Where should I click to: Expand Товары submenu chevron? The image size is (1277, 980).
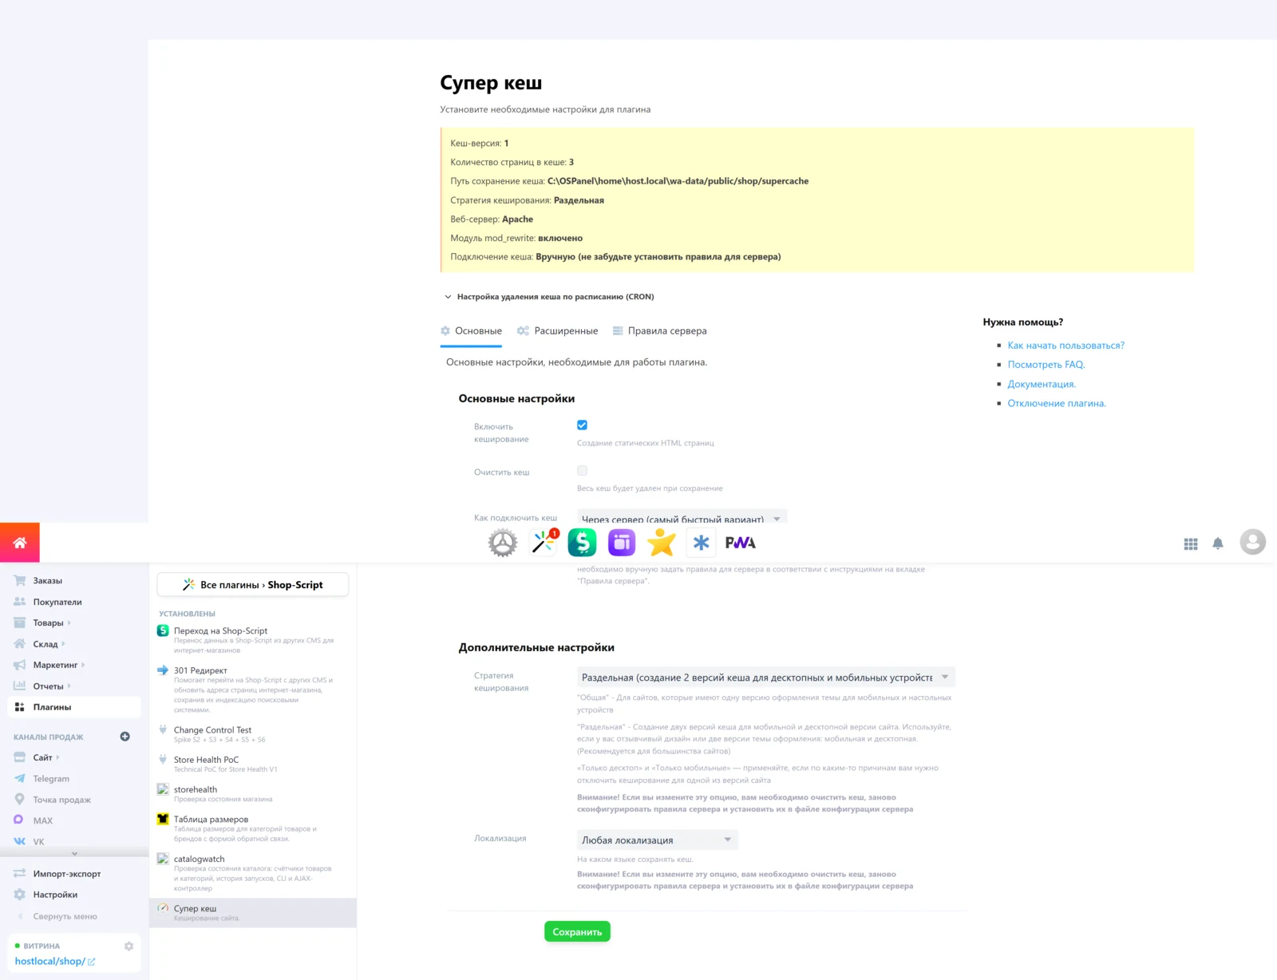(69, 623)
